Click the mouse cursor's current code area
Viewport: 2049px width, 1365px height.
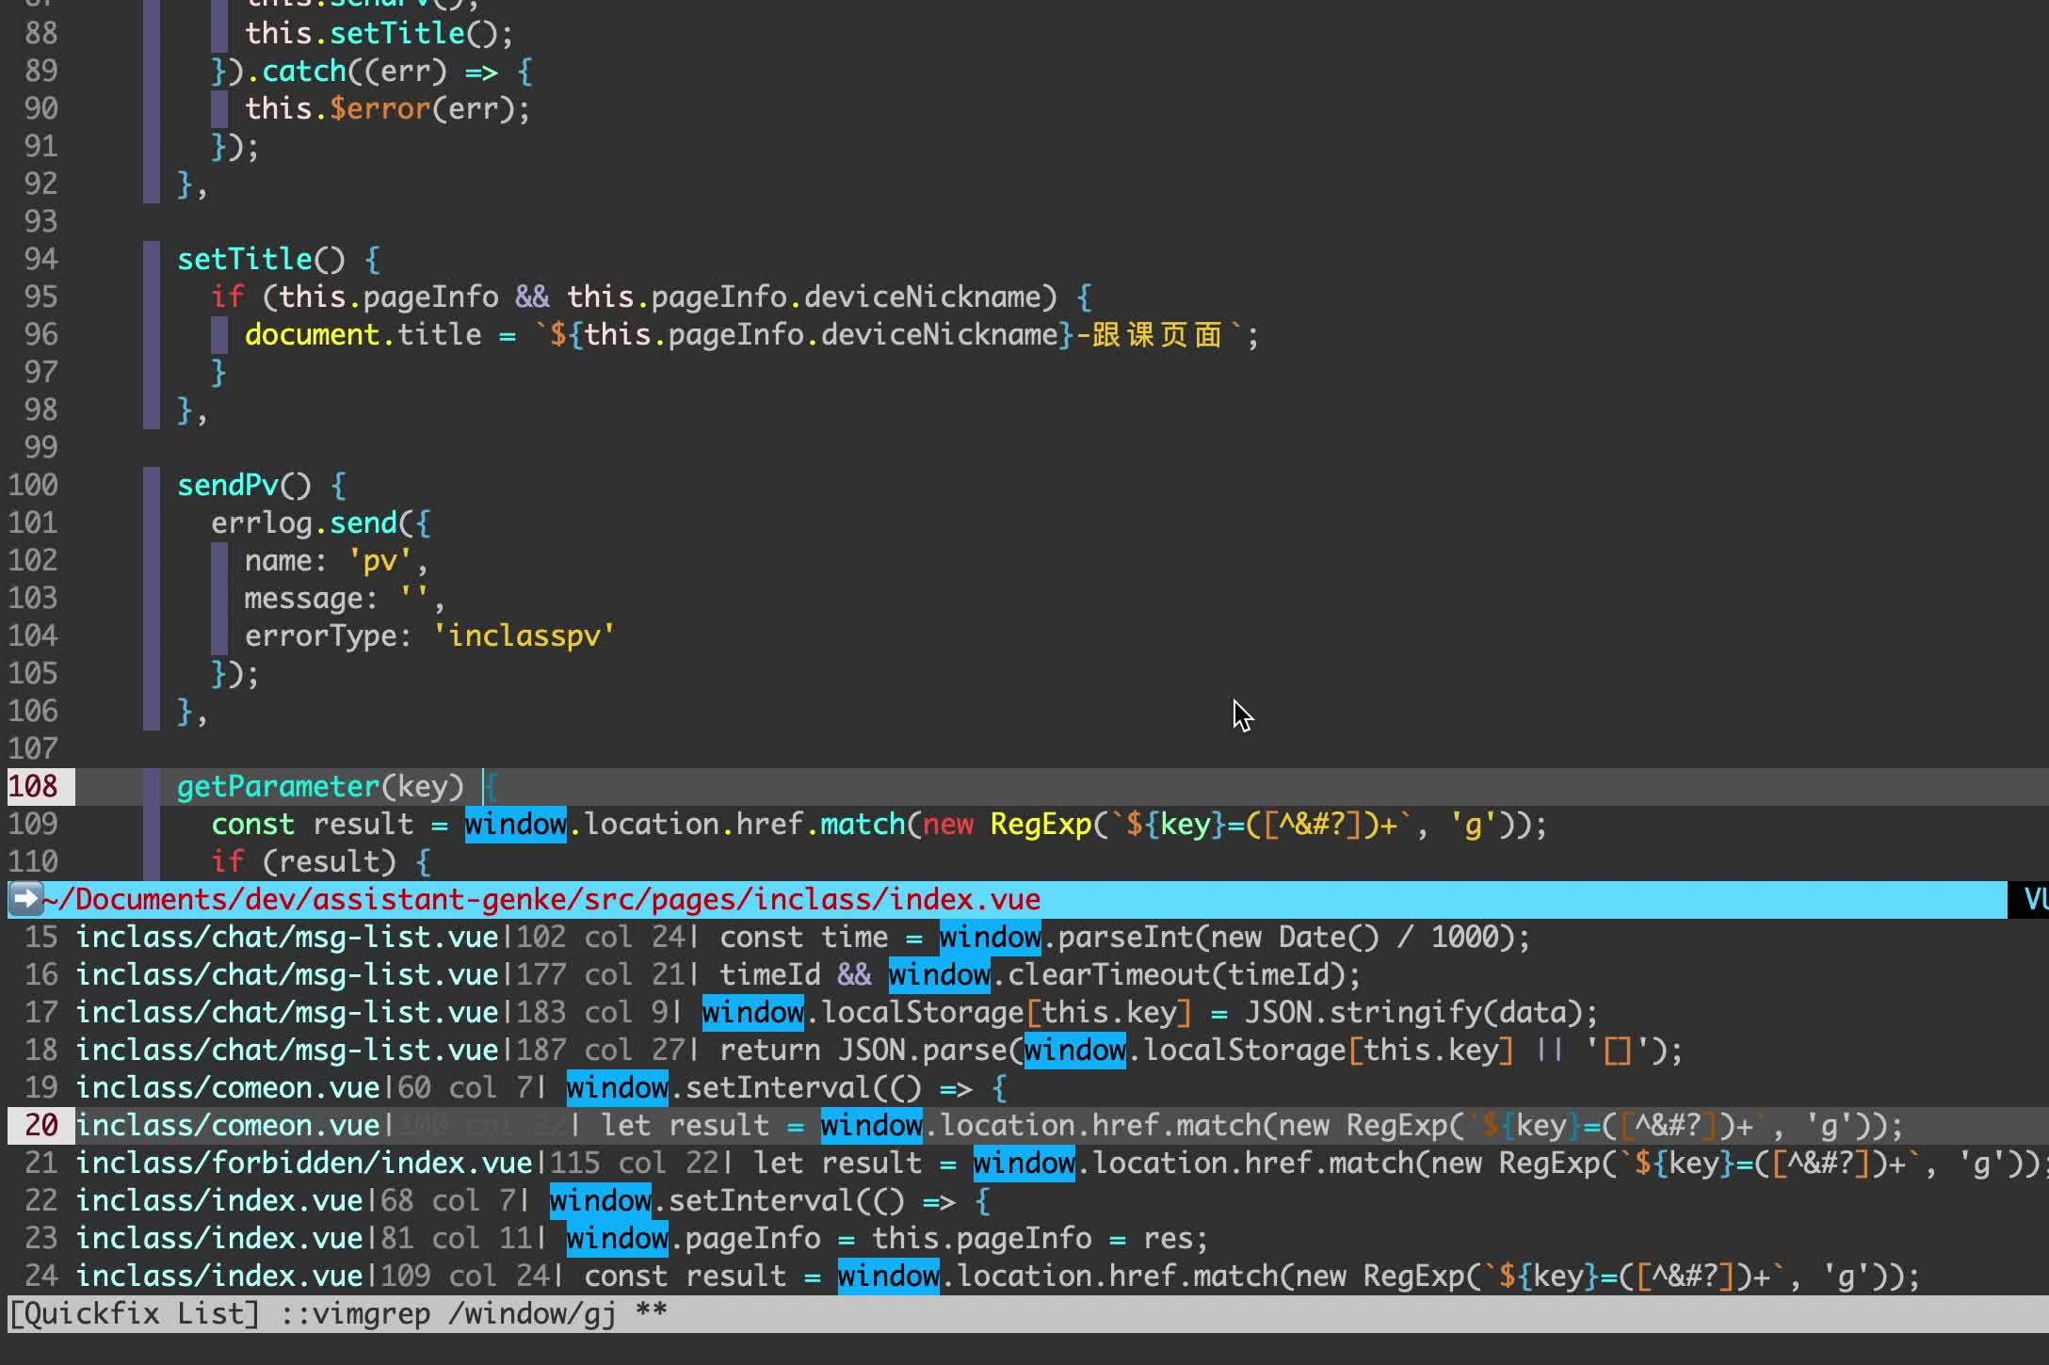pos(1241,715)
